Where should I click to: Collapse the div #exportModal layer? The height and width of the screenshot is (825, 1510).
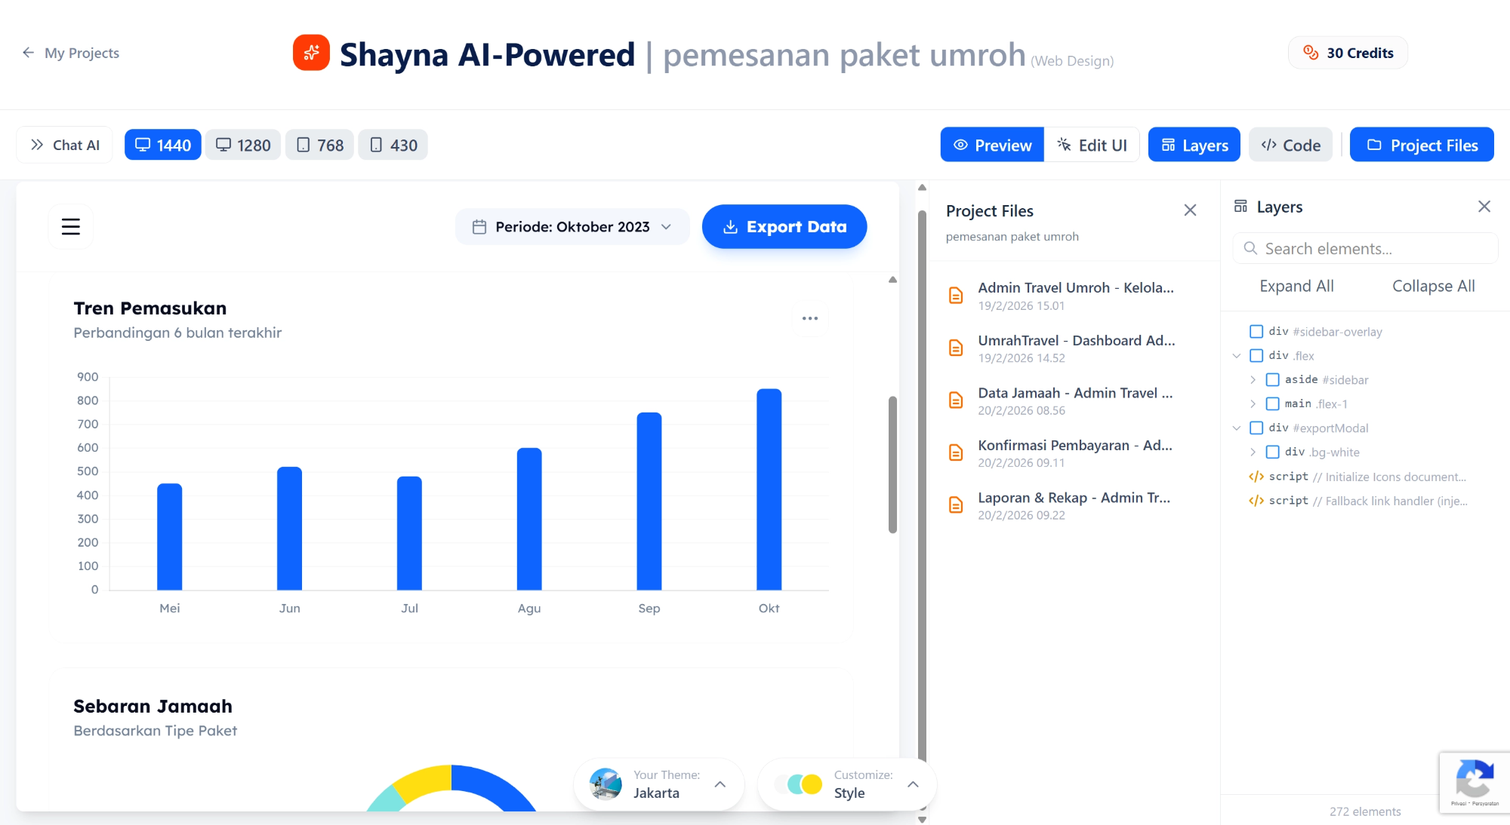[1236, 428]
